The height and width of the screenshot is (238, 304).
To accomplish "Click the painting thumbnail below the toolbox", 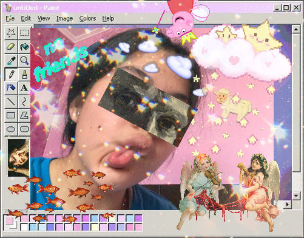I will [18, 158].
